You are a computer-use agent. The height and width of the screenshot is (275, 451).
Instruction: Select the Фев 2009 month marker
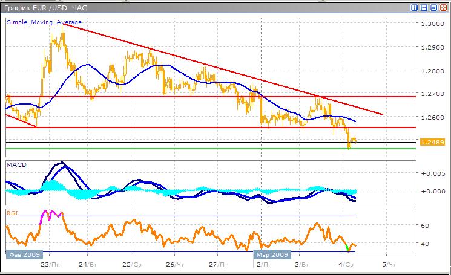[x=21, y=254]
